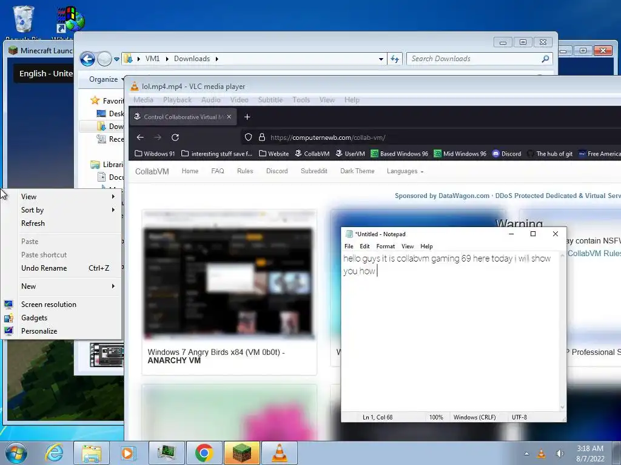Image resolution: width=621 pixels, height=465 pixels.
Task: Click the Search Downloads input field
Action: (475, 59)
